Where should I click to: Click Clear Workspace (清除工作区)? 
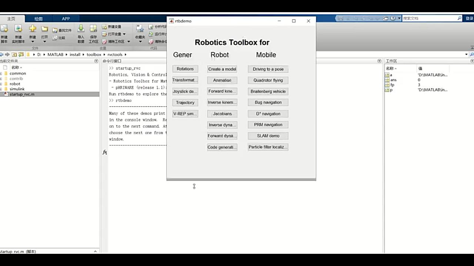click(114, 41)
